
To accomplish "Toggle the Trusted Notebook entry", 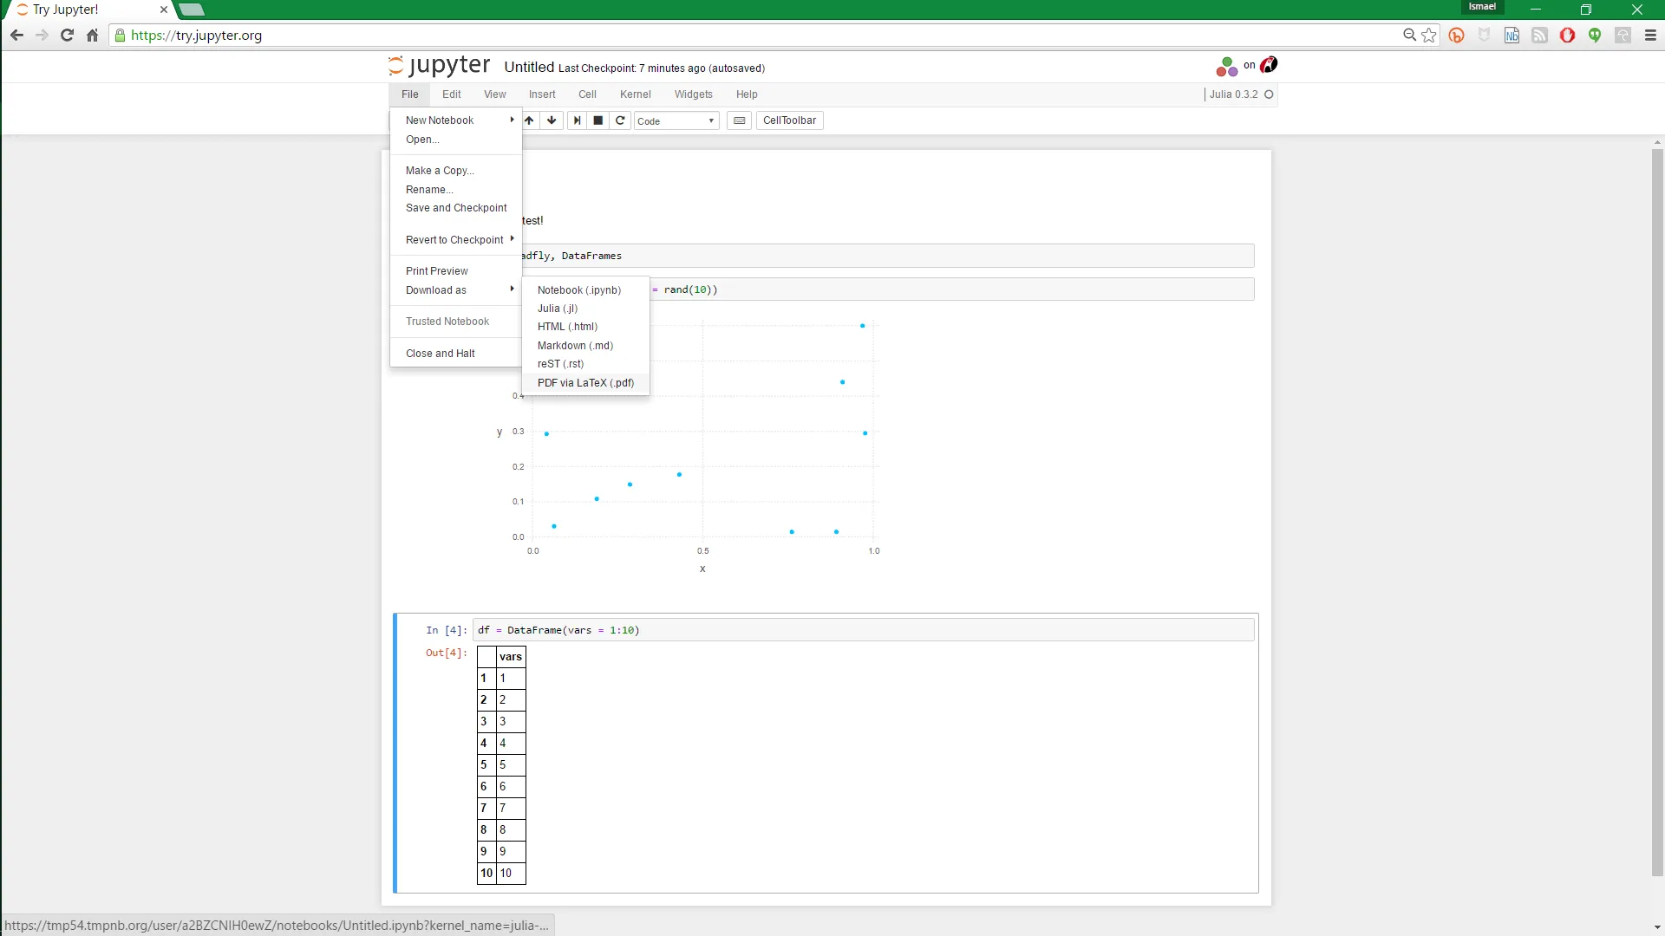I will (447, 322).
